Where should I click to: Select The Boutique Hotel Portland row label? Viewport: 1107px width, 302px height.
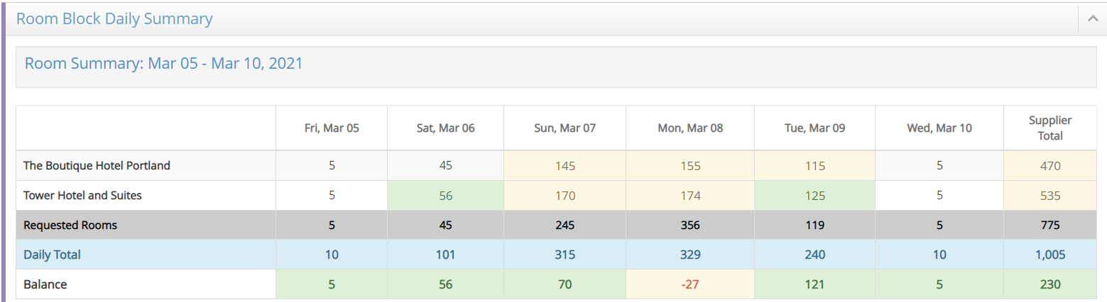pyautogui.click(x=97, y=166)
